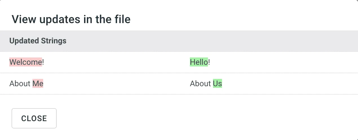
Task: Click the red-highlighted "Me" removed word
Action: (x=38, y=83)
